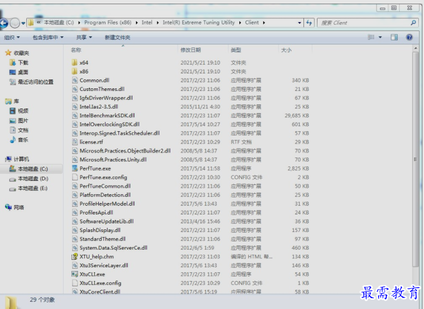Sort by the 大小 column header
Viewport: 424px width, 309px height.
286,50
